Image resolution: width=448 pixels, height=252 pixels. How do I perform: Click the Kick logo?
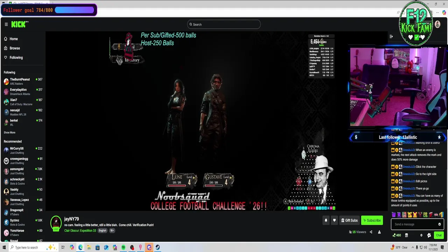(20, 24)
